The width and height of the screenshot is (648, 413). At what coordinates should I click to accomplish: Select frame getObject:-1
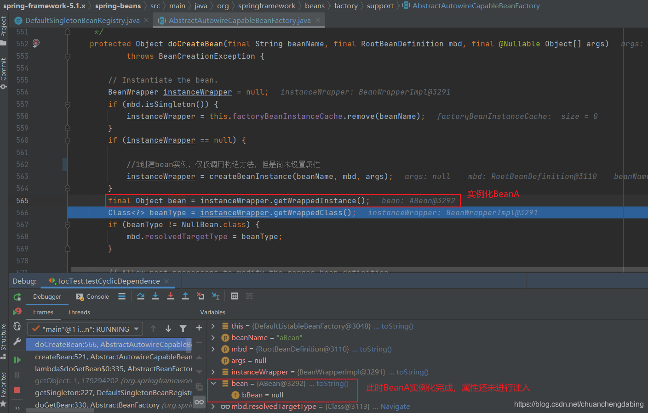pos(109,381)
